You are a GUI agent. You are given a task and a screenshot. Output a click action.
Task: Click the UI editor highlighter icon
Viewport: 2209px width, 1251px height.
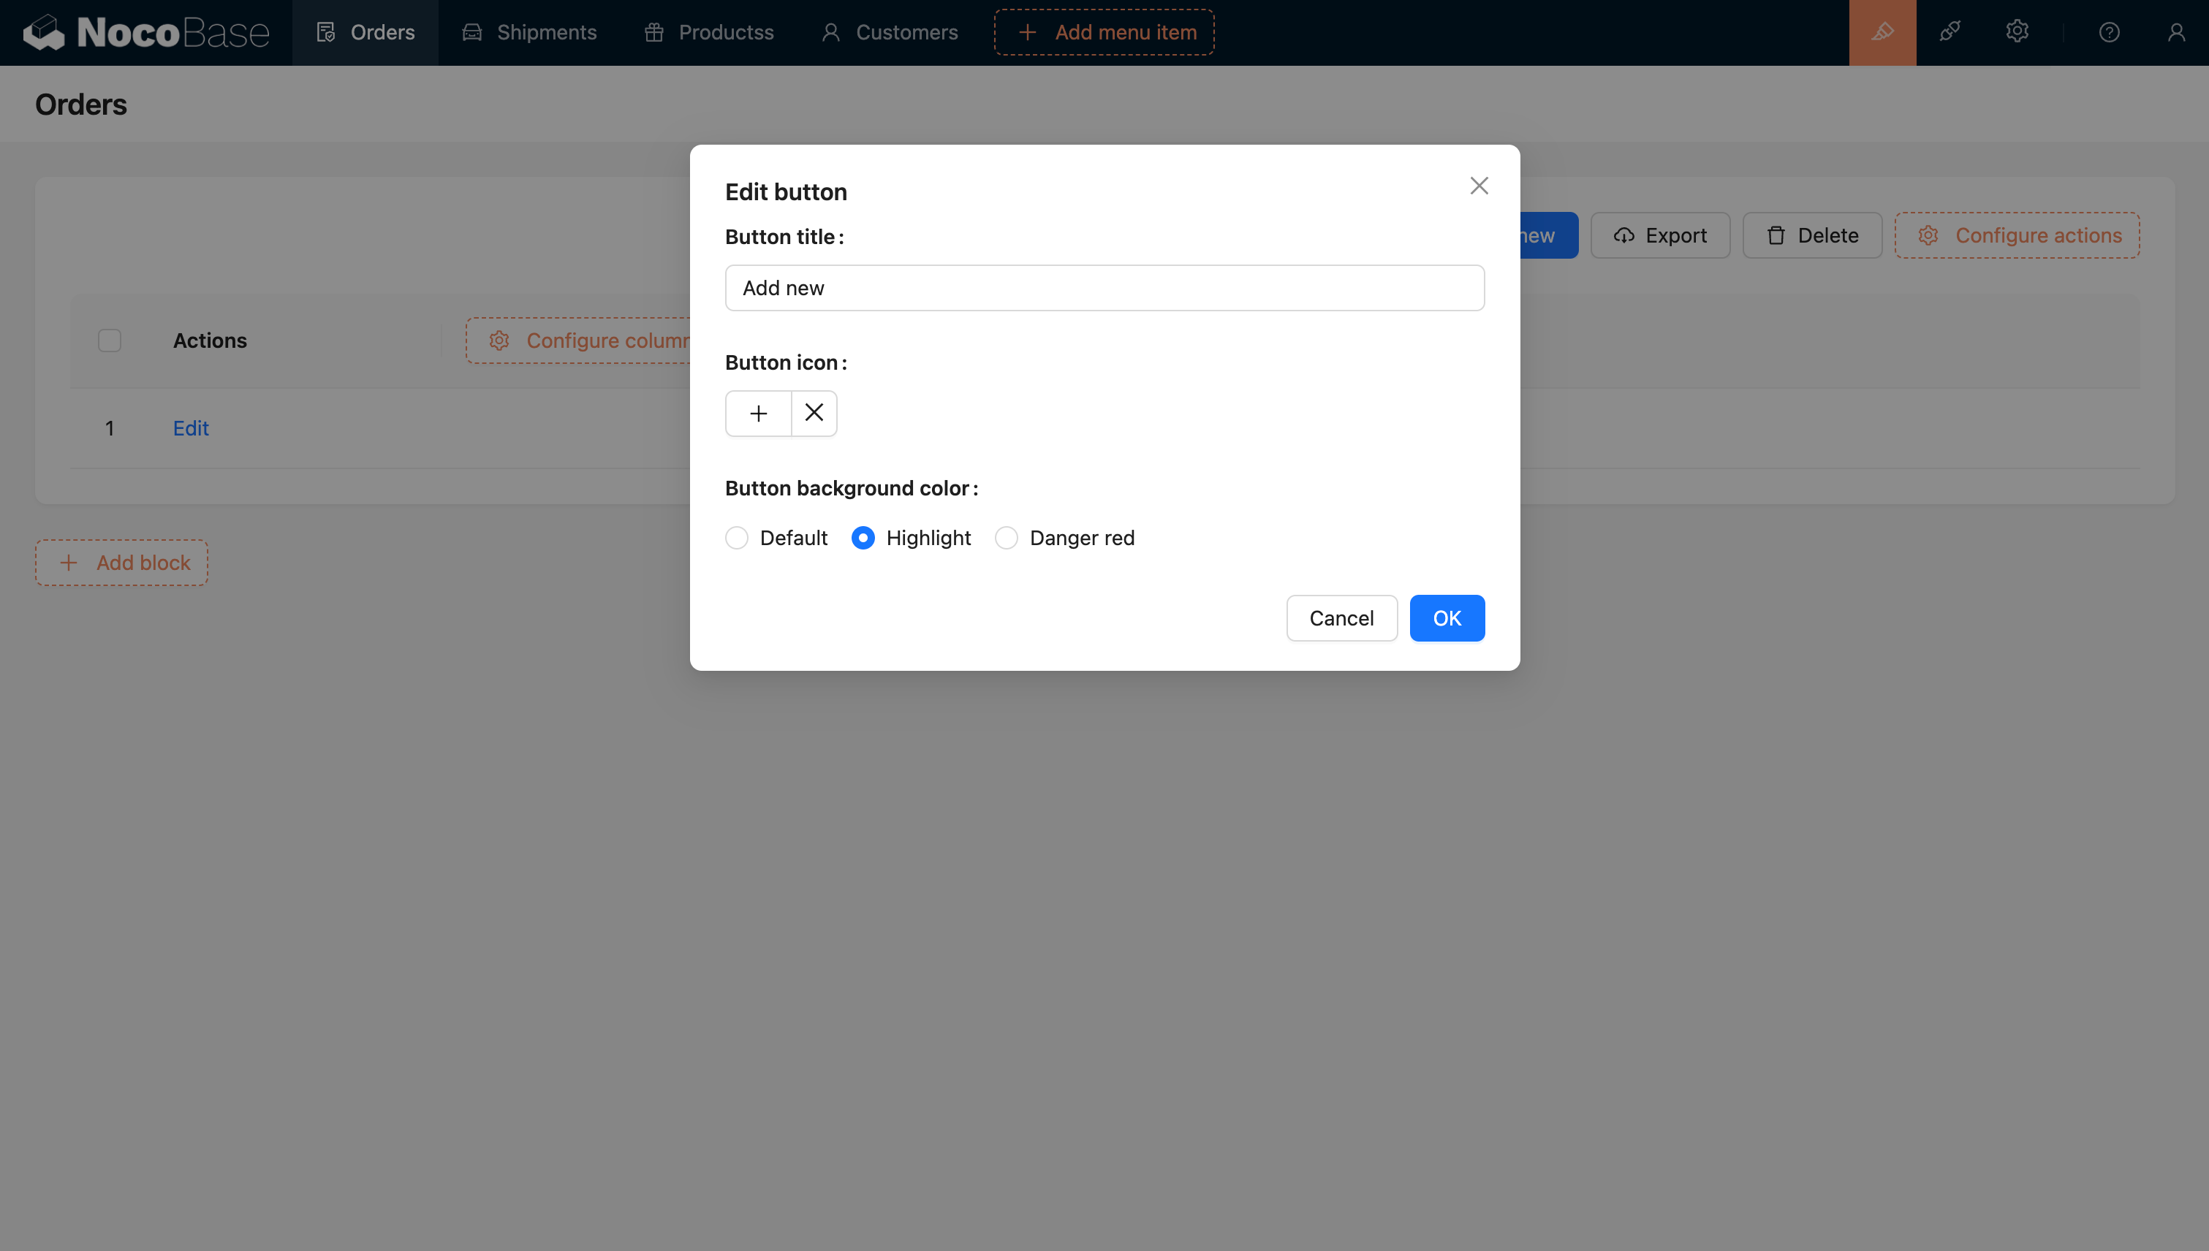click(1882, 33)
